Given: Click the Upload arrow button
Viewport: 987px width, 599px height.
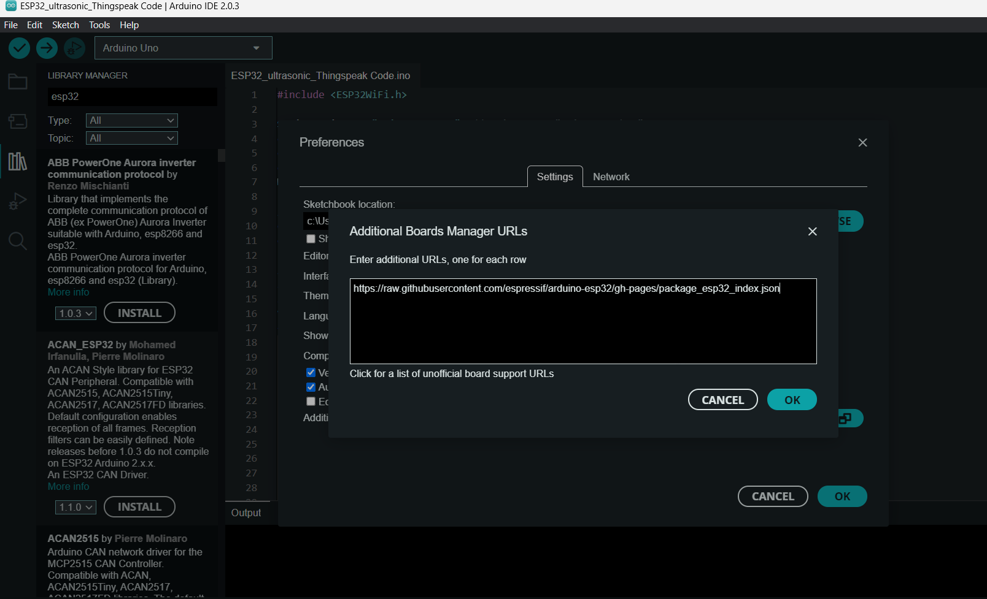Looking at the screenshot, I should (47, 48).
